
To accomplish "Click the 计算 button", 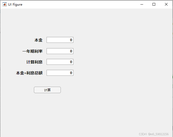I will pyautogui.click(x=47, y=90).
